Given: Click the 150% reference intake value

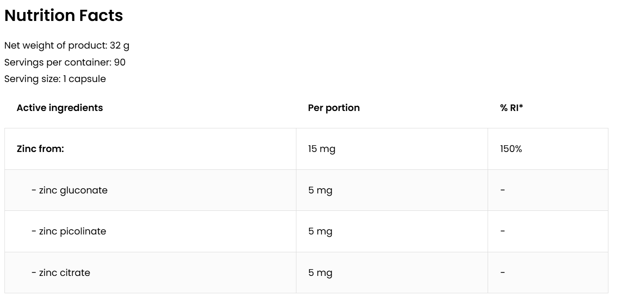Looking at the screenshot, I should pyautogui.click(x=511, y=149).
